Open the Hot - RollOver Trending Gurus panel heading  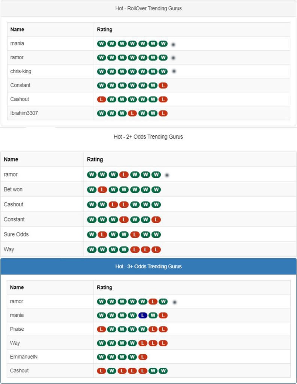pos(148,8)
